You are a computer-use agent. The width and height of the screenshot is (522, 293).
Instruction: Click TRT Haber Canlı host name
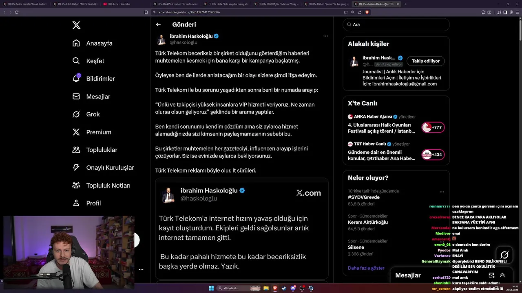point(370,144)
